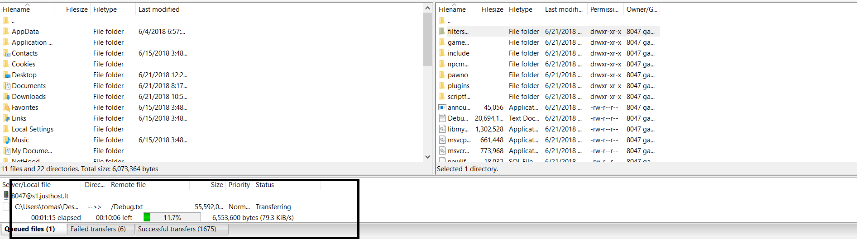Click the 45,056 filesize cell
This screenshot has width=857, height=239.
pyautogui.click(x=493, y=107)
